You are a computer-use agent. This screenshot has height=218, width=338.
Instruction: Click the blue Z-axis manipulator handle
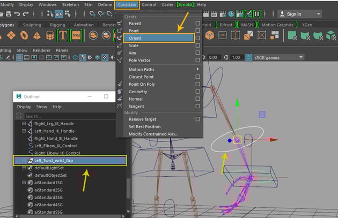pyautogui.click(x=230, y=140)
